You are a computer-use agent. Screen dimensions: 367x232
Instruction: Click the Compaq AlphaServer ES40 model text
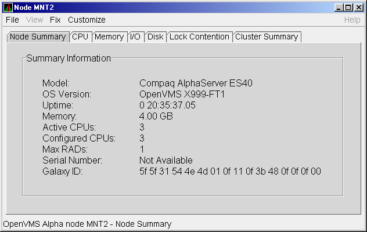pyautogui.click(x=196, y=83)
